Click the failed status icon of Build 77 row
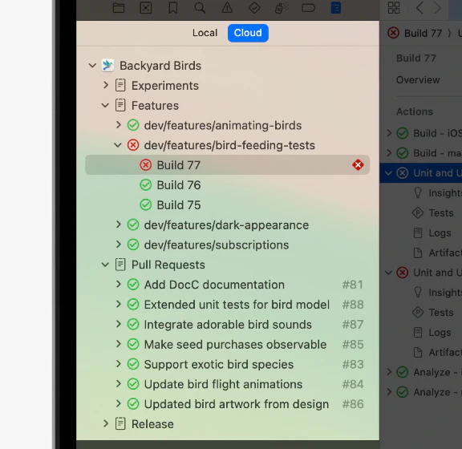Screen dimensions: 462x449 [x=145, y=165]
